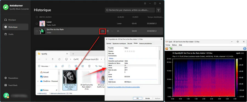Viewport: 247px width, 102px height.
Task: Open the Nouveau dropdown in File Explorer
Action: pos(44,66)
